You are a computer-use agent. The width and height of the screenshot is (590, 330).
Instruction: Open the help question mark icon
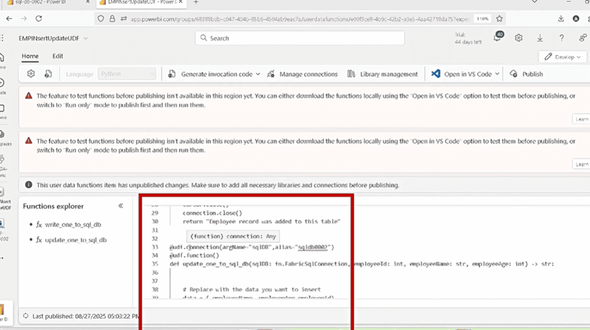pyautogui.click(x=561, y=37)
